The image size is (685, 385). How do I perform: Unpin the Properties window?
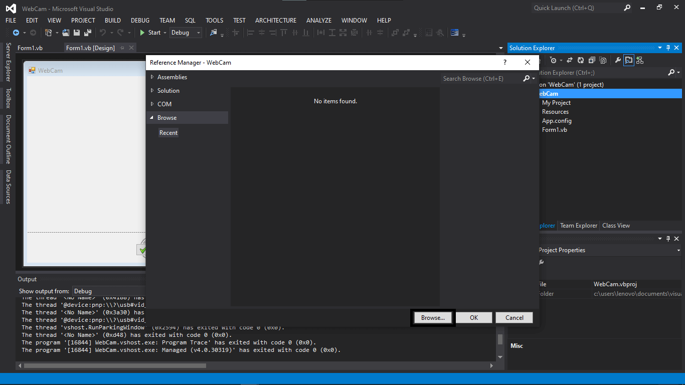[x=668, y=238]
